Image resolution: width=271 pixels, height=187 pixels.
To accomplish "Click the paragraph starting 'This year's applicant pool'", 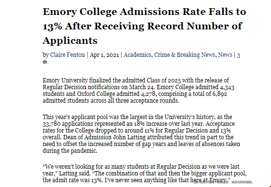I will 141,134.
